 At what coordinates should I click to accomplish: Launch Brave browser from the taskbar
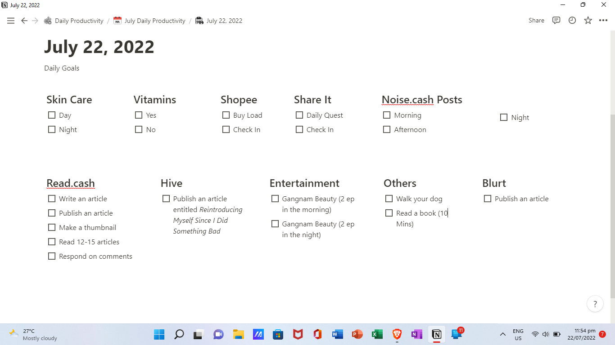pyautogui.click(x=397, y=334)
